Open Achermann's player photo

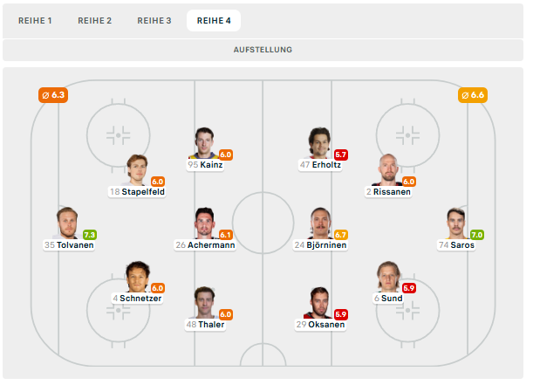pos(205,223)
